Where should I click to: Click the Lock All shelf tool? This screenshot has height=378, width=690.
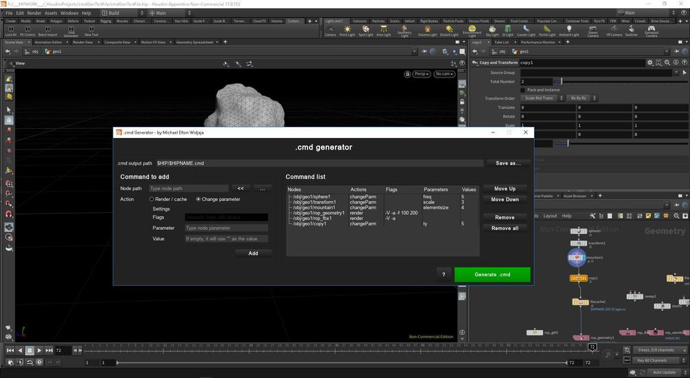[x=11, y=31]
